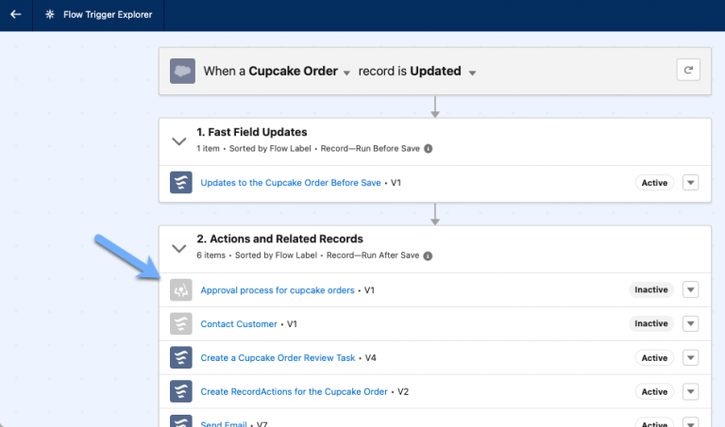Click the refresh button
The image size is (725, 427).
pyautogui.click(x=689, y=70)
